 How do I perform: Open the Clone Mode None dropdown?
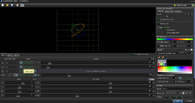177,89
